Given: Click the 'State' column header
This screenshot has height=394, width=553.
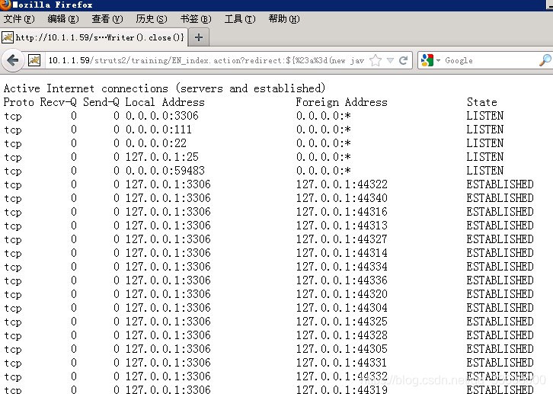Looking at the screenshot, I should [x=481, y=102].
